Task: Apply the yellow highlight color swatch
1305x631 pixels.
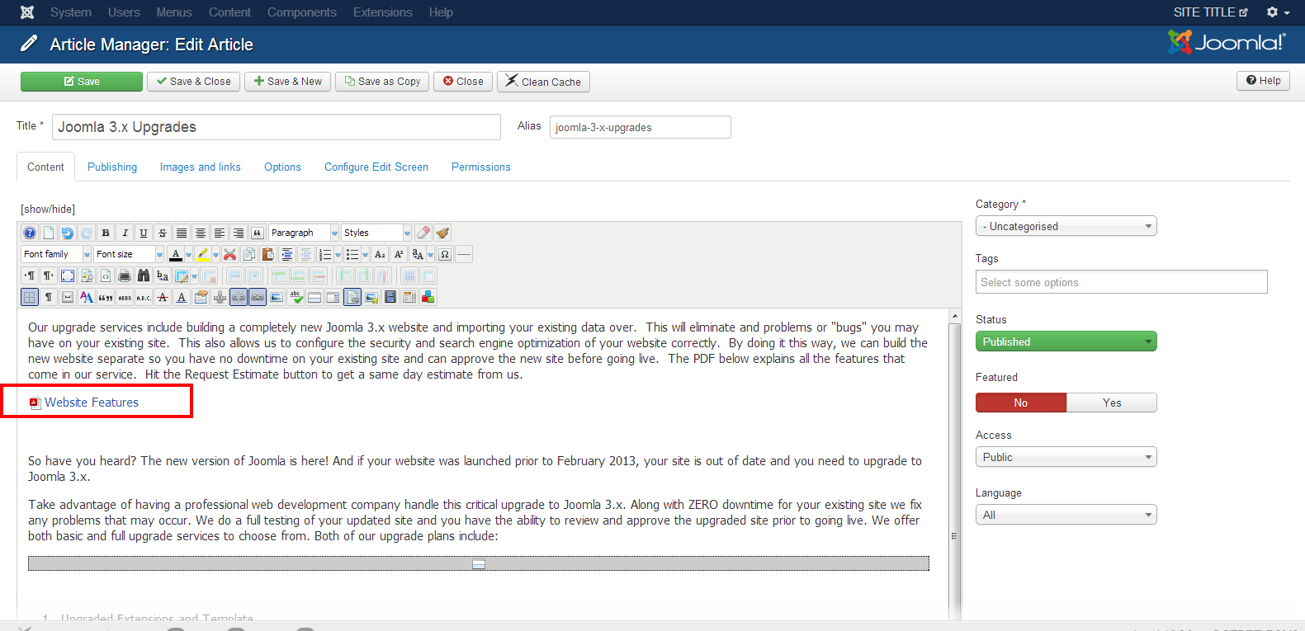Action: [203, 254]
